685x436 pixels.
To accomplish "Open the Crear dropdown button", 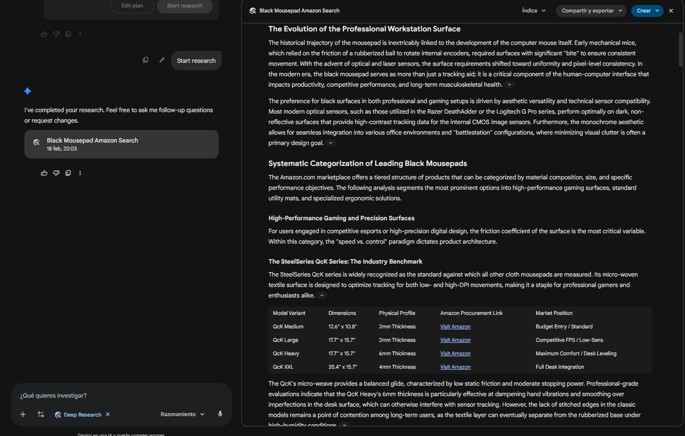I will (647, 10).
